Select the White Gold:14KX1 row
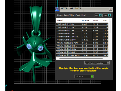 click(82, 52)
